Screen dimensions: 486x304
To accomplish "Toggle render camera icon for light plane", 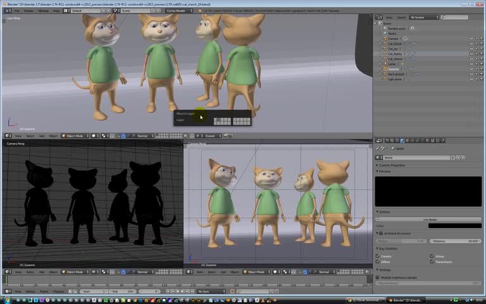I will (x=482, y=79).
